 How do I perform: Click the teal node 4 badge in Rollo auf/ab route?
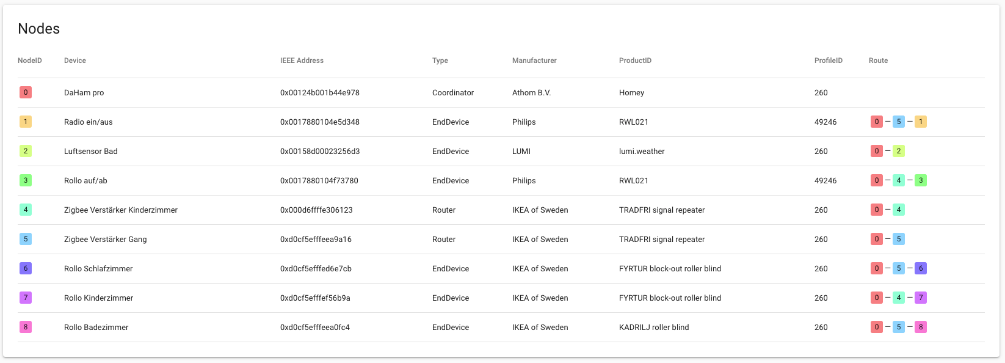click(899, 180)
